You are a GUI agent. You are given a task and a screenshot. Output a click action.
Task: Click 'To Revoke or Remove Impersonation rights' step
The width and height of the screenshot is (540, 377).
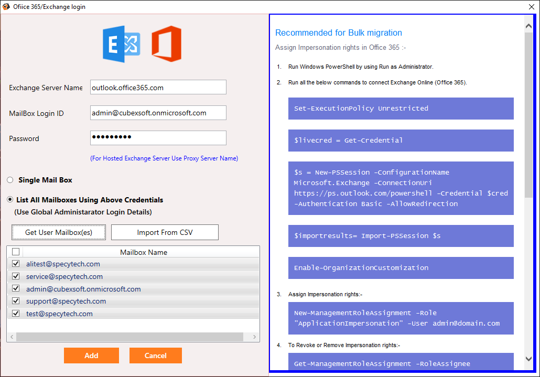click(x=344, y=346)
